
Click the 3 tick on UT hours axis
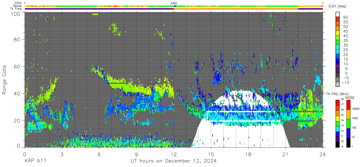tap(62, 154)
